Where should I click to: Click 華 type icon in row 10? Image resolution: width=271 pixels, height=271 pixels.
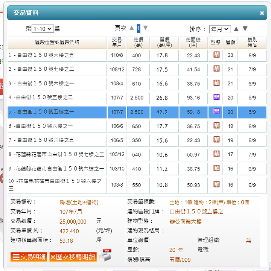point(216,184)
